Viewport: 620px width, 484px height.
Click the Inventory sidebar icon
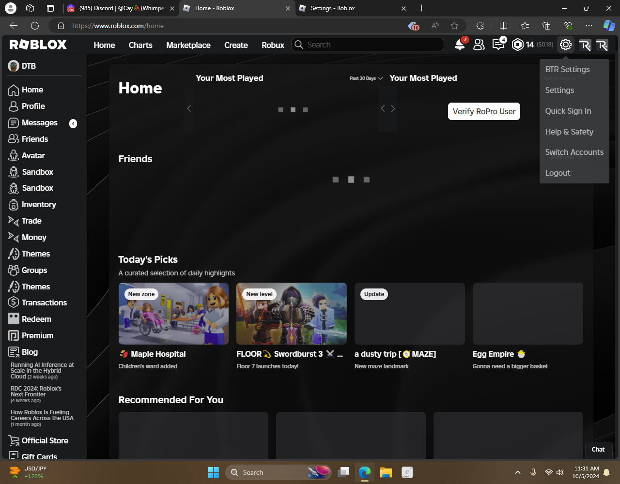click(x=14, y=205)
